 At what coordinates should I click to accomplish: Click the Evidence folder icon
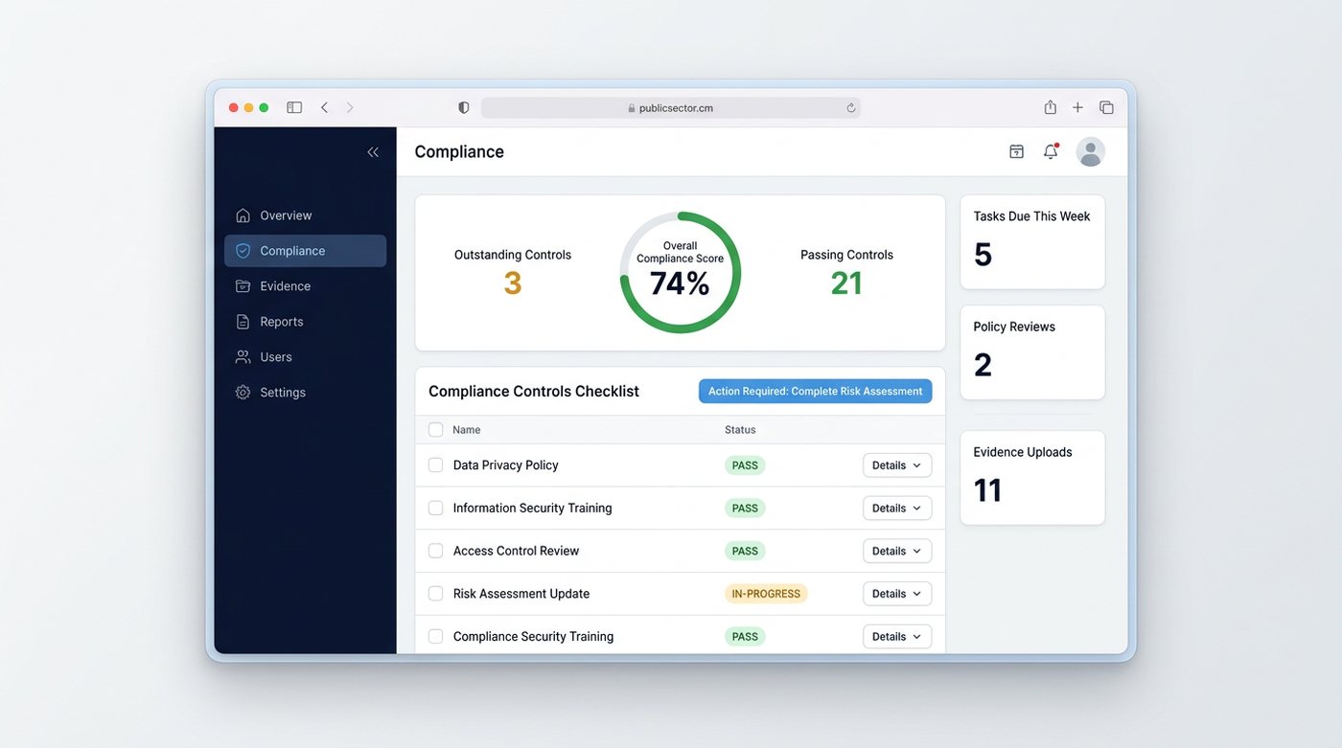(x=243, y=286)
